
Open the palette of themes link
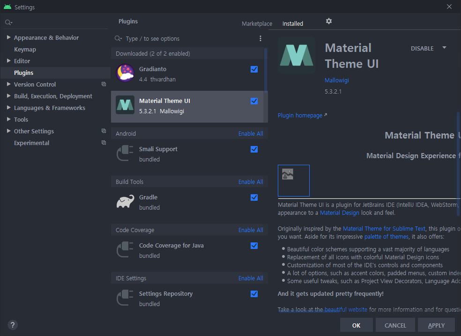click(x=387, y=236)
